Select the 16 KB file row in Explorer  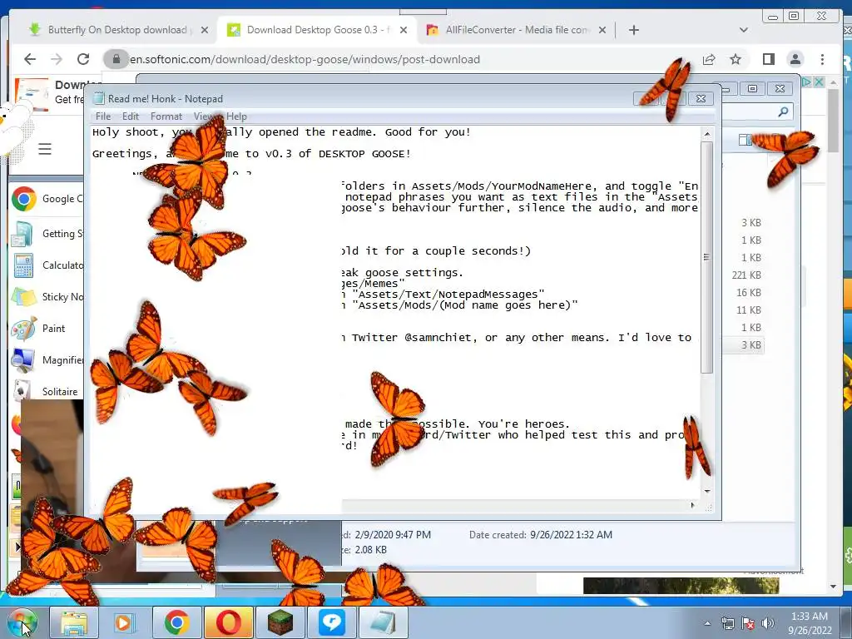click(748, 292)
